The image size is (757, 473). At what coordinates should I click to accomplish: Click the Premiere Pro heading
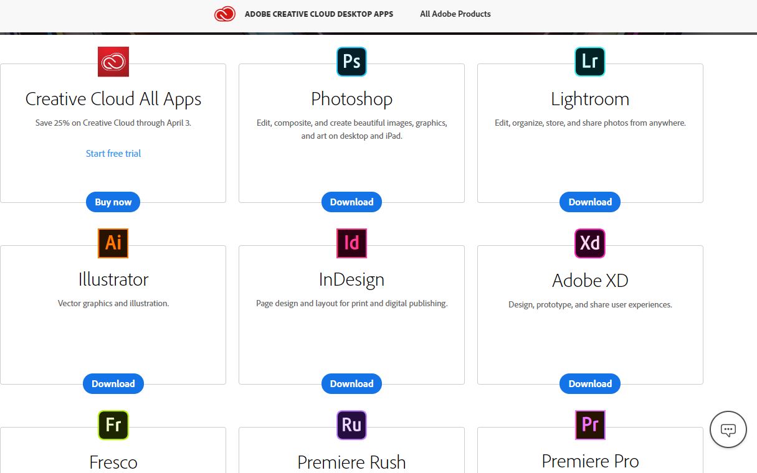590,461
